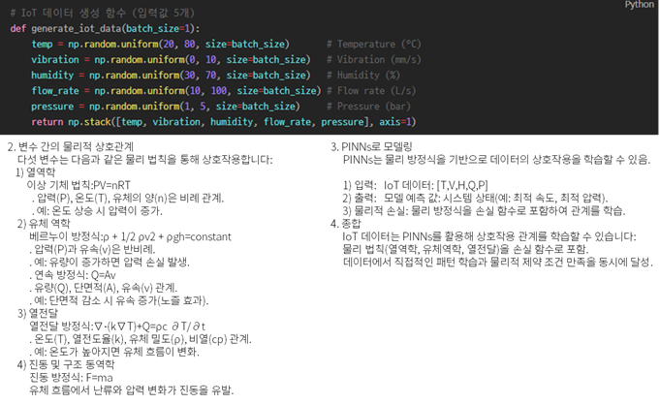Click the Python language label

point(639,5)
